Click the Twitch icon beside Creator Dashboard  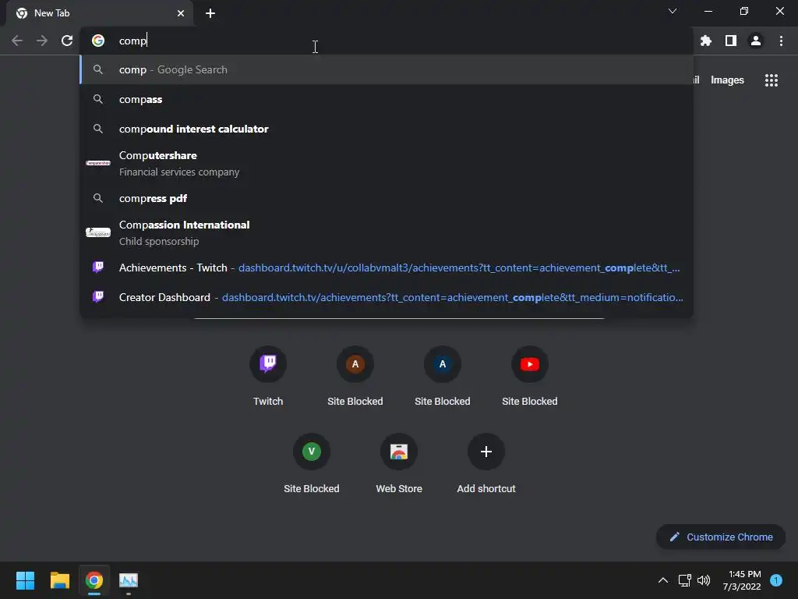tap(98, 297)
